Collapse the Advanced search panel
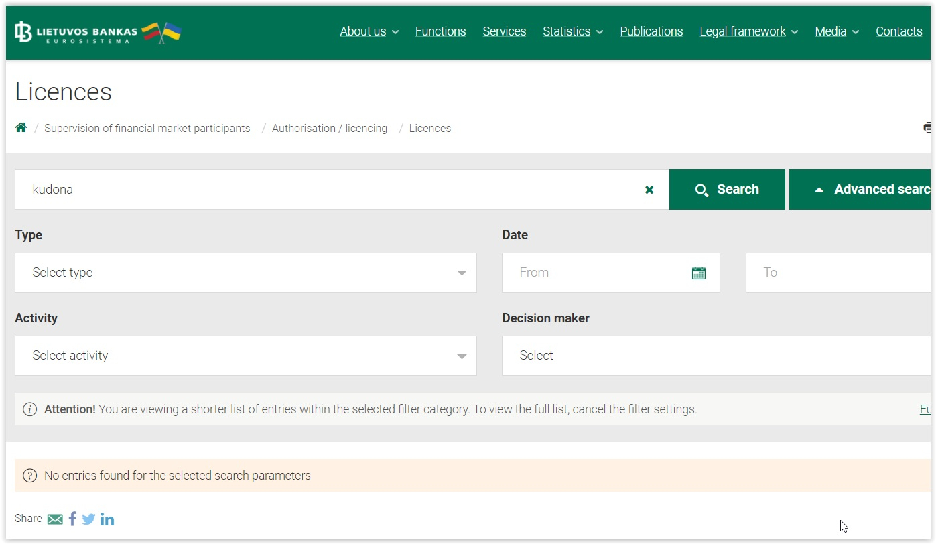The image size is (936, 544). (860, 190)
